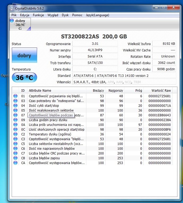Click the status orb for attribute 0A

click(x=15, y=125)
